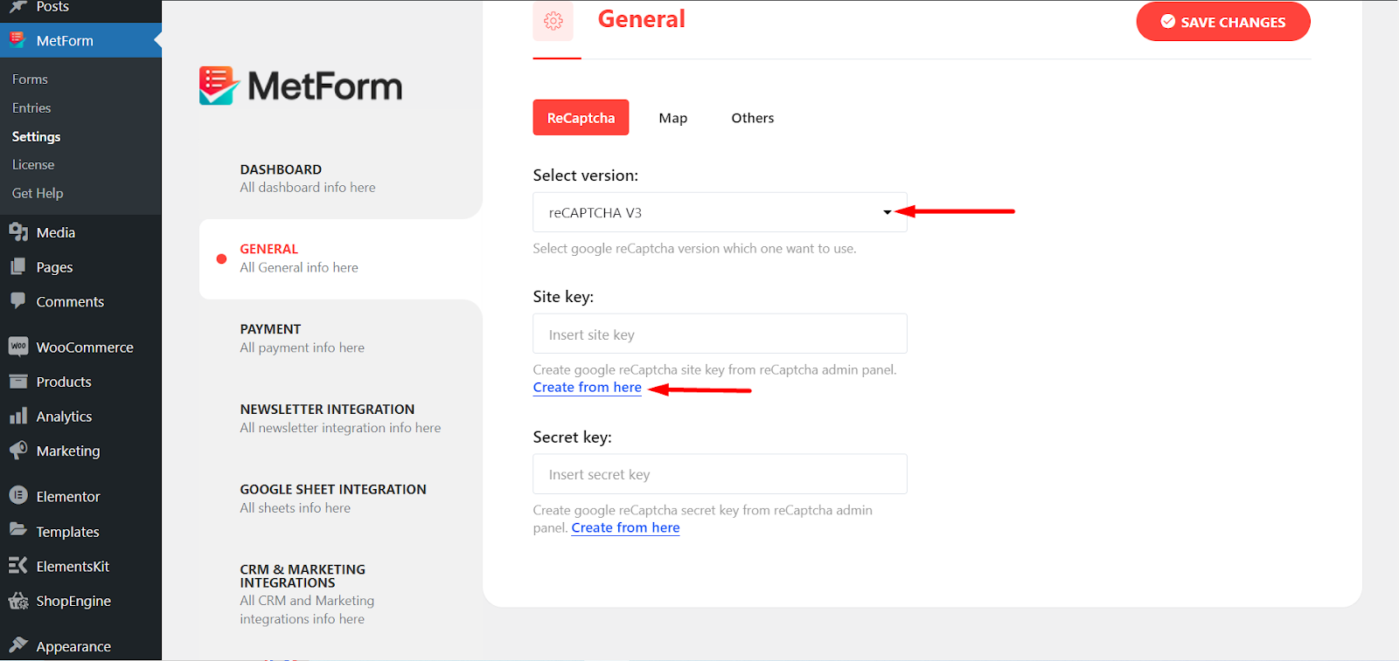
Task: Switch to the ReCaptcha tab
Action: tap(581, 118)
